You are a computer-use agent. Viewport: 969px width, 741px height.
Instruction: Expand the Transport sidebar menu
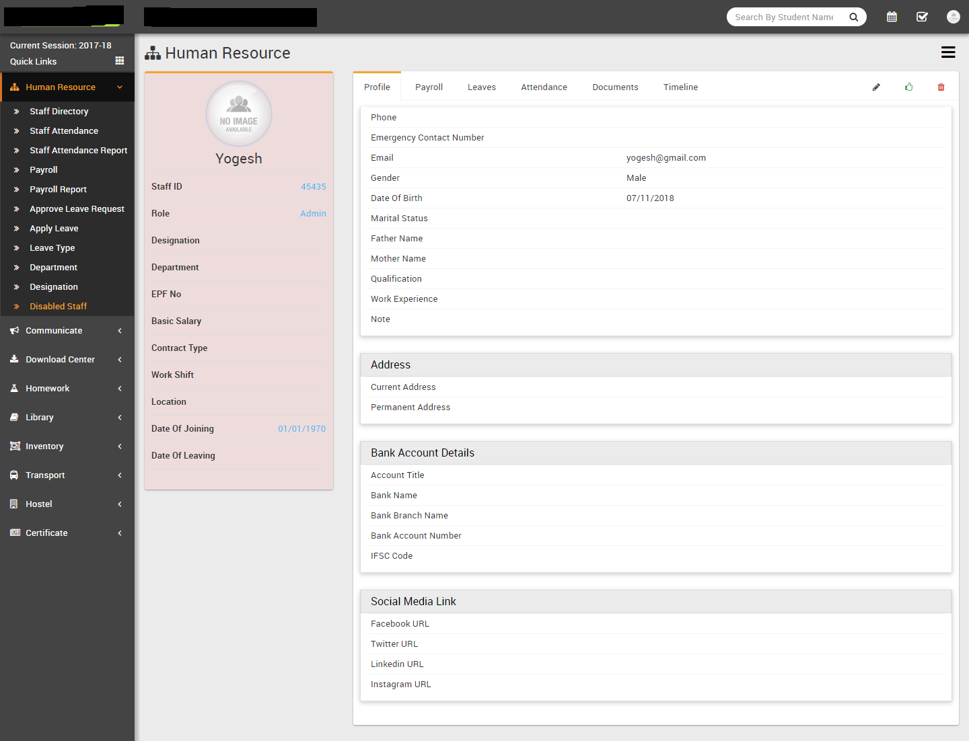point(45,475)
